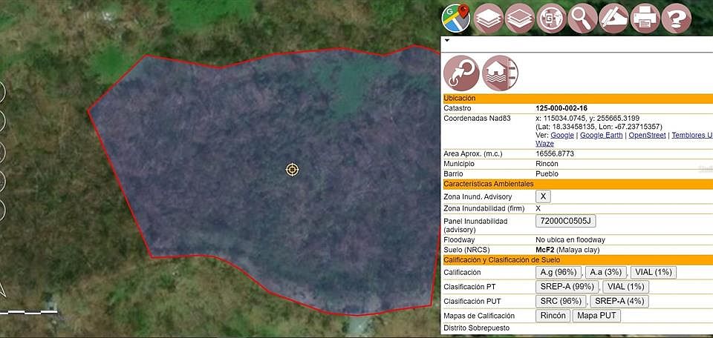713x338 pixels.
Task: Open the filled layers stack icon
Action: (489, 19)
